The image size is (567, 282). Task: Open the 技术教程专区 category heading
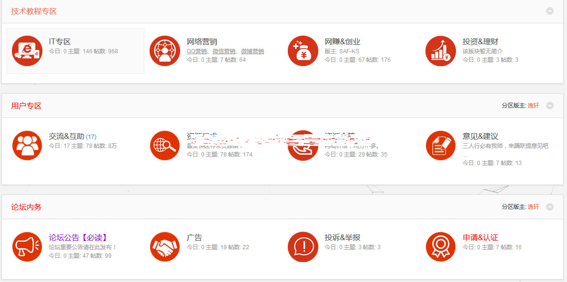pyautogui.click(x=34, y=11)
